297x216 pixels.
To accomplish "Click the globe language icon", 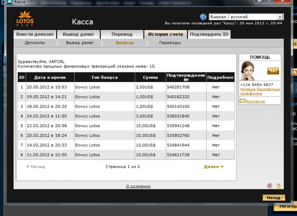I will [203, 17].
